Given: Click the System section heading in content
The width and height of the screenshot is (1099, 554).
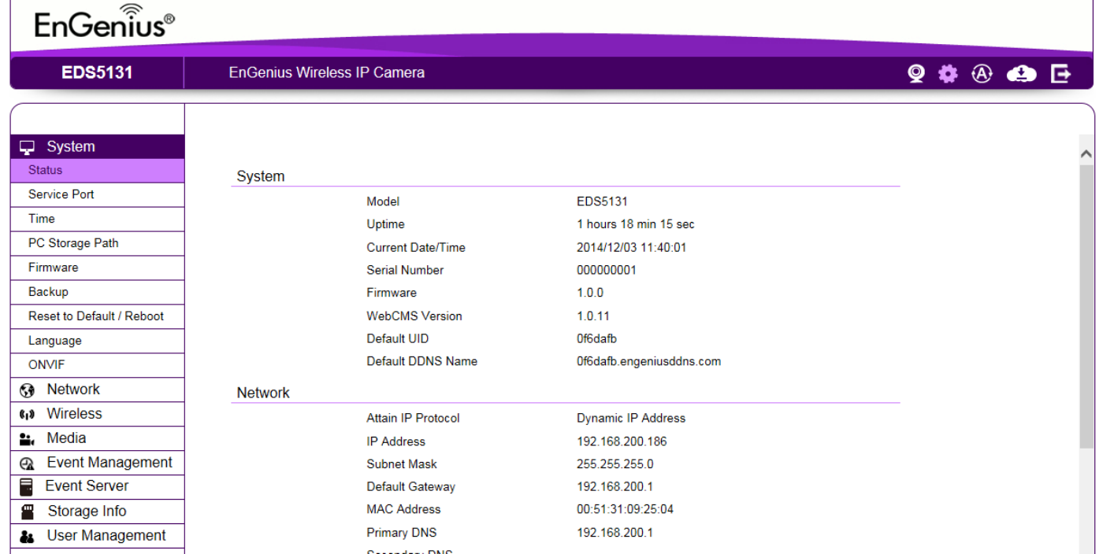Looking at the screenshot, I should (261, 177).
